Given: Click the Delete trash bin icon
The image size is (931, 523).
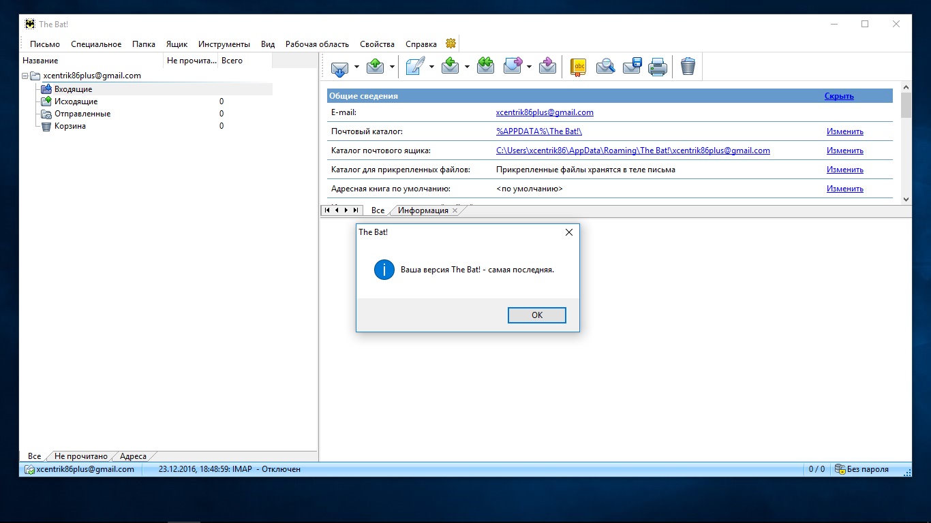Looking at the screenshot, I should (688, 67).
